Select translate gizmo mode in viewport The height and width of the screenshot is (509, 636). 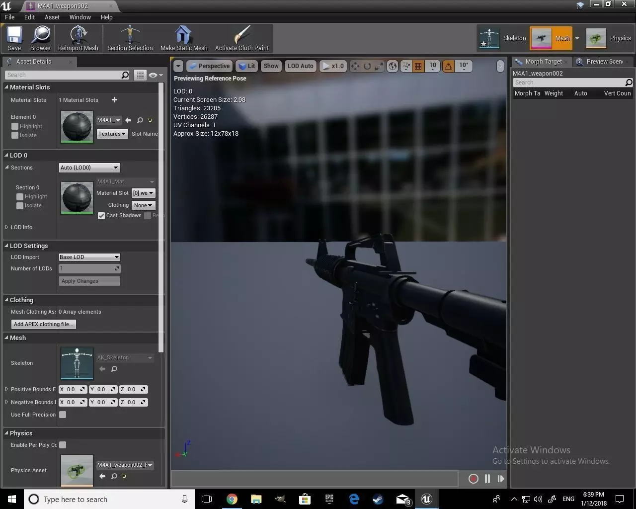click(355, 66)
